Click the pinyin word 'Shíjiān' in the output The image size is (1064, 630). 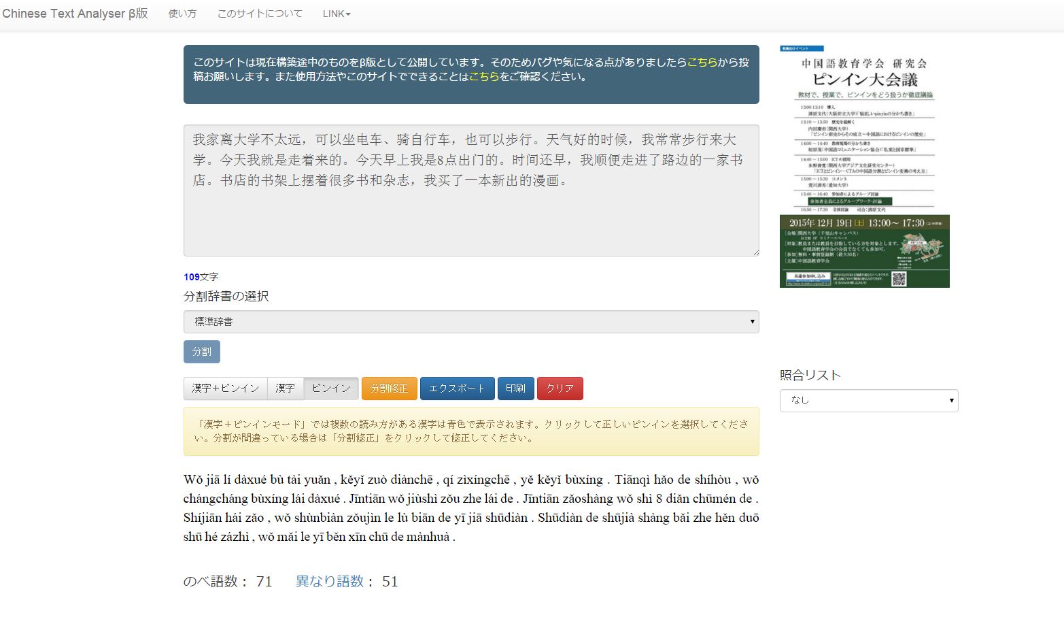203,518
